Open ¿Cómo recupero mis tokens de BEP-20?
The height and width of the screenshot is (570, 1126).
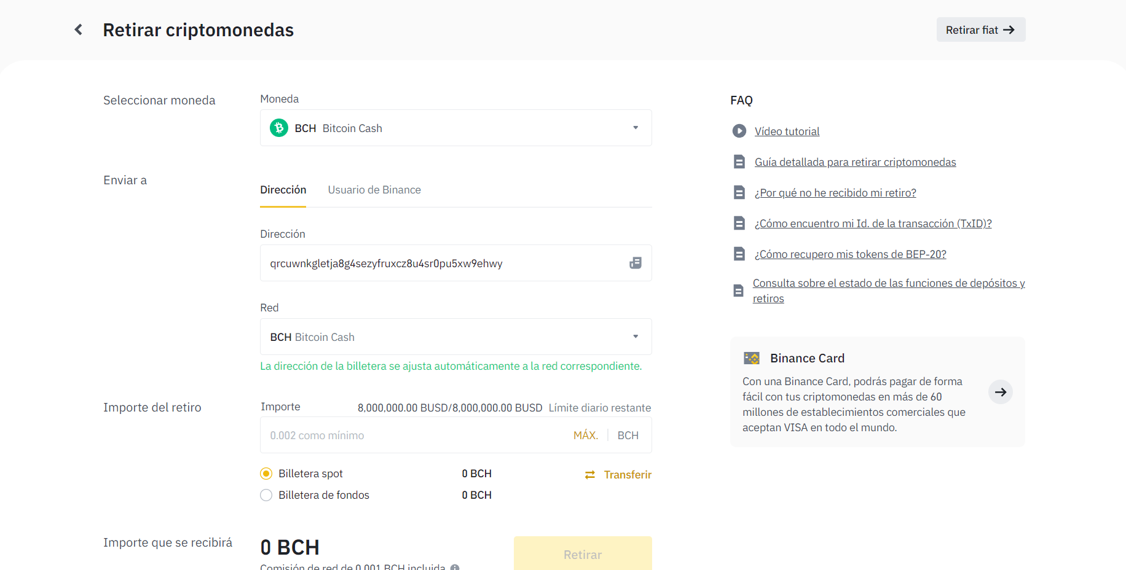click(x=850, y=254)
